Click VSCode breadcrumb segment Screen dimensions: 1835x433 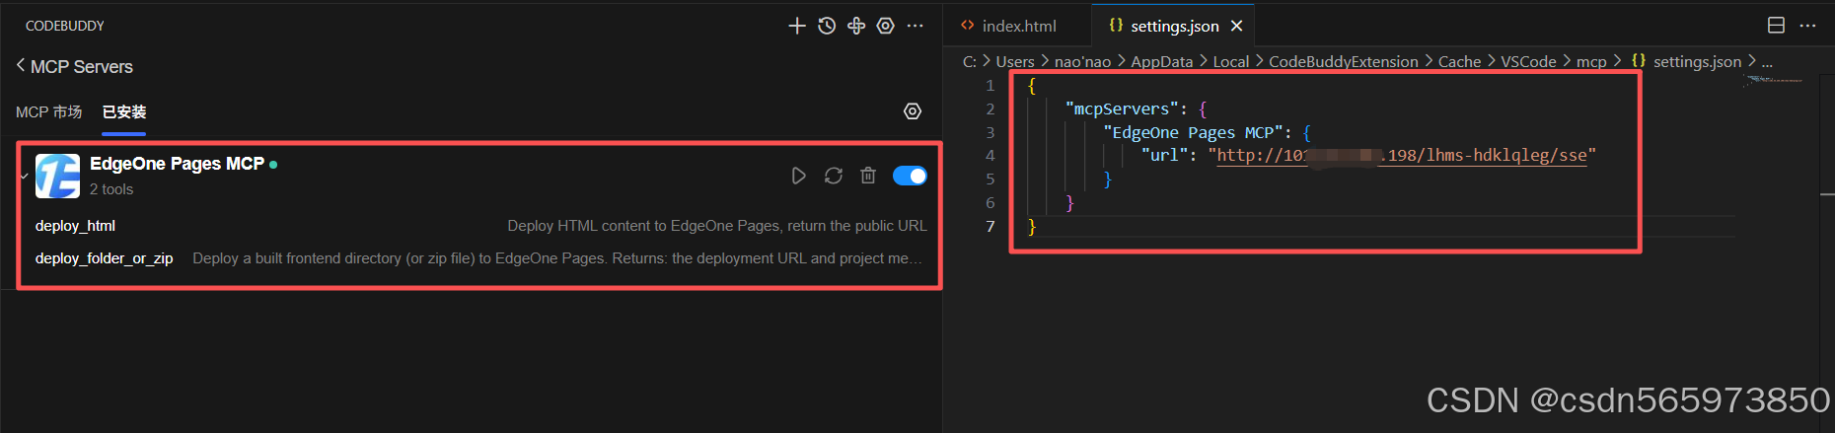[1528, 61]
